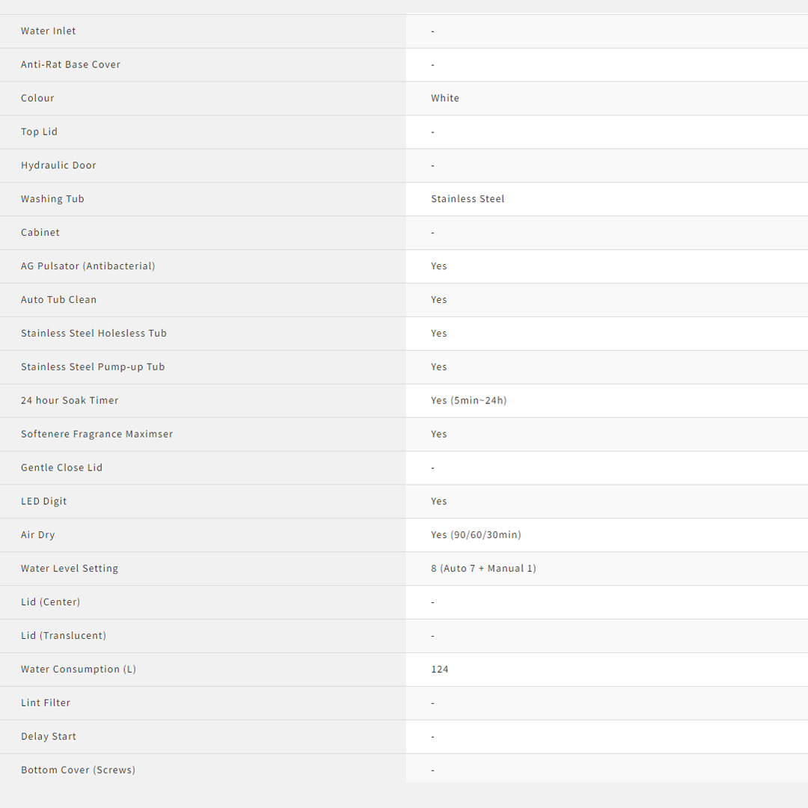This screenshot has width=808, height=808.
Task: Click the Stainless Steel Pump-up Tub label
Action: tap(93, 367)
